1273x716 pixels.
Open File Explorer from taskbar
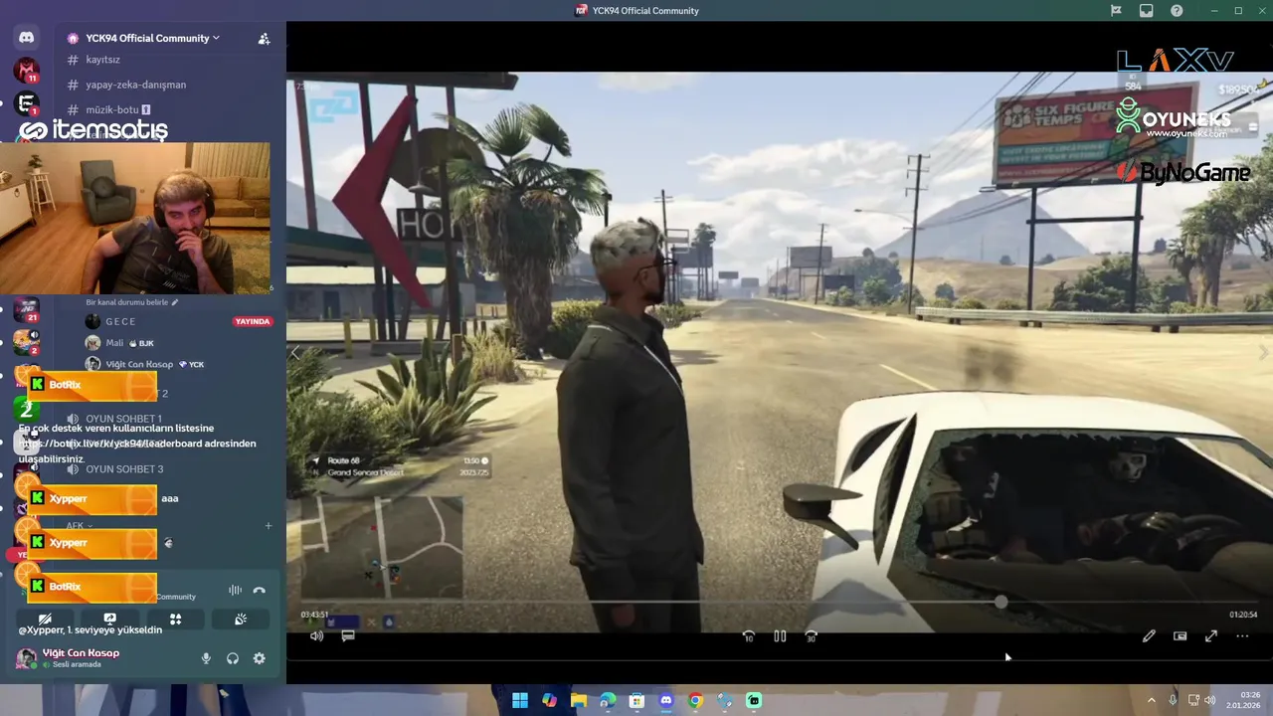coord(578,700)
